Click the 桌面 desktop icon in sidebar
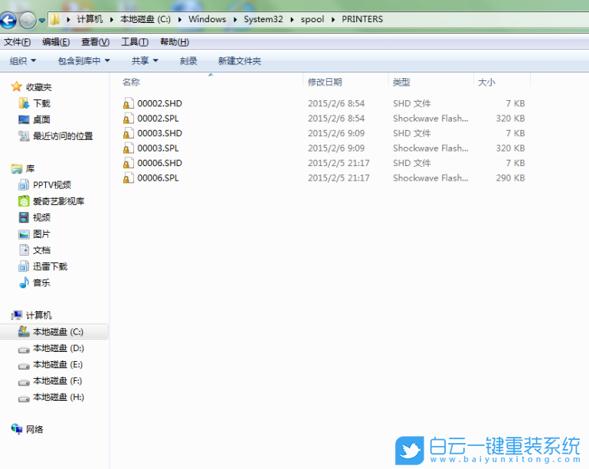 click(24, 119)
